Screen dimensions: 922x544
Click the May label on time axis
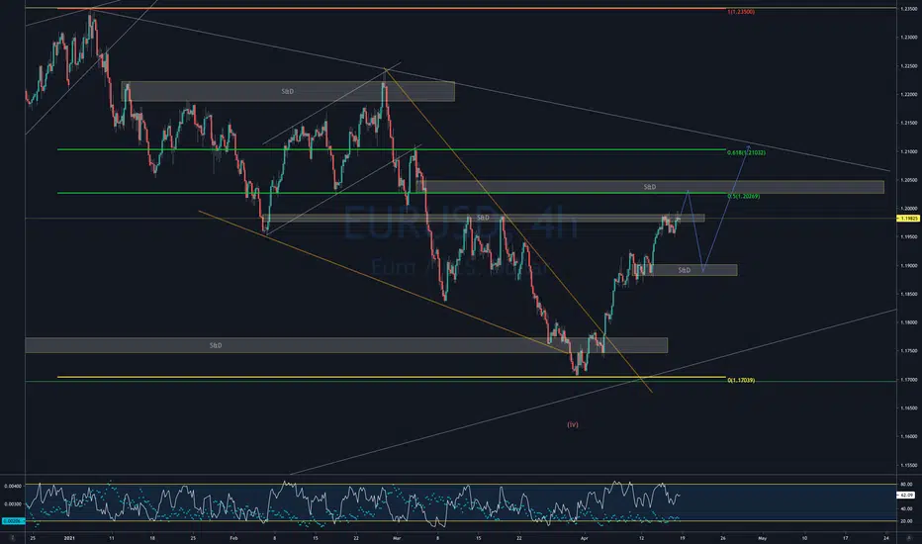coord(763,537)
